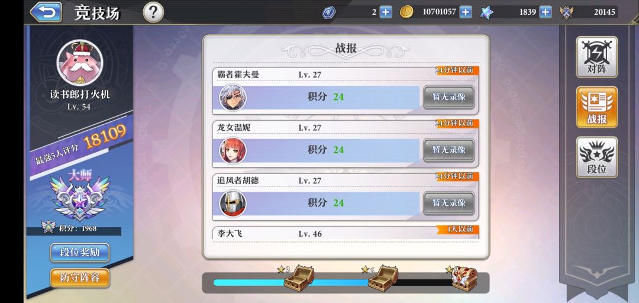This screenshot has width=639, height=303.
Task: Click 暂无录像 for 霸者霍夫曼 battle
Action: (x=448, y=98)
